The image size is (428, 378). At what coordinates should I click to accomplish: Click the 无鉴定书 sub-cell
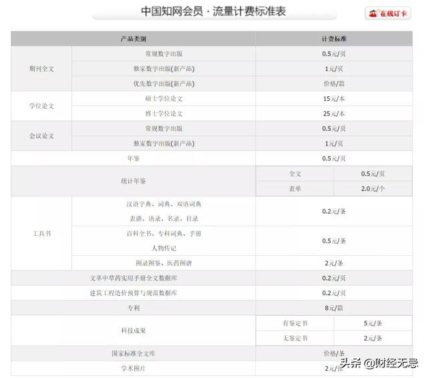point(295,338)
